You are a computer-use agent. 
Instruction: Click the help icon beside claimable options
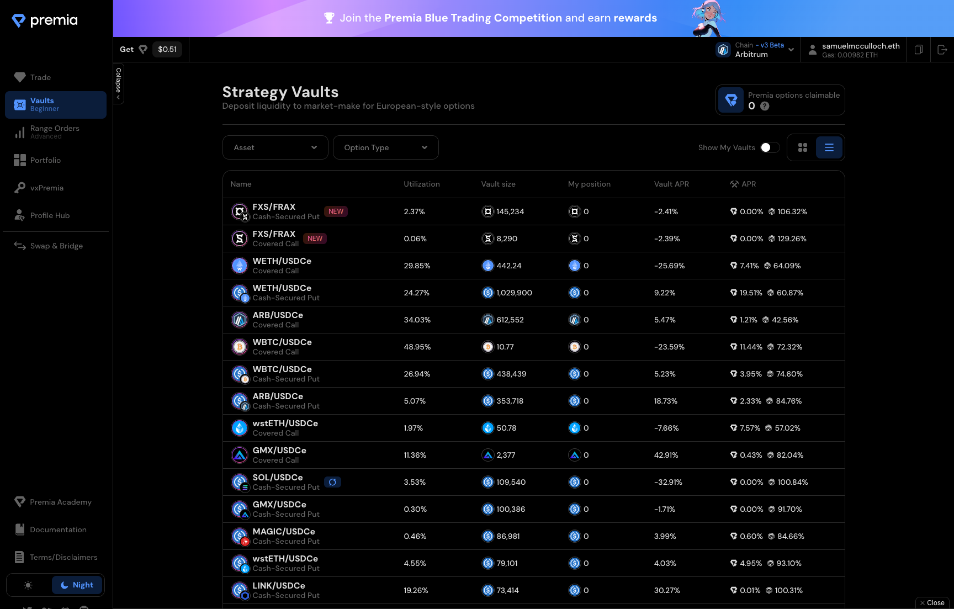point(765,106)
